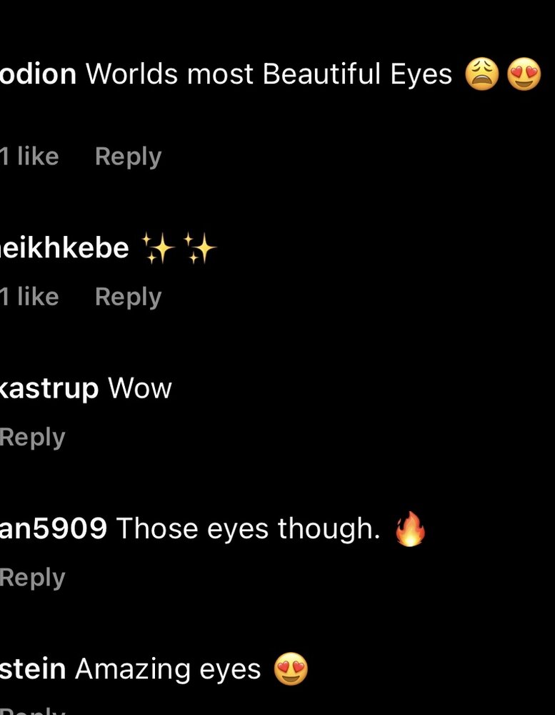Viewport: 555px width, 715px height.
Task: Open profile of username ending "kastrup"
Action: [49, 389]
